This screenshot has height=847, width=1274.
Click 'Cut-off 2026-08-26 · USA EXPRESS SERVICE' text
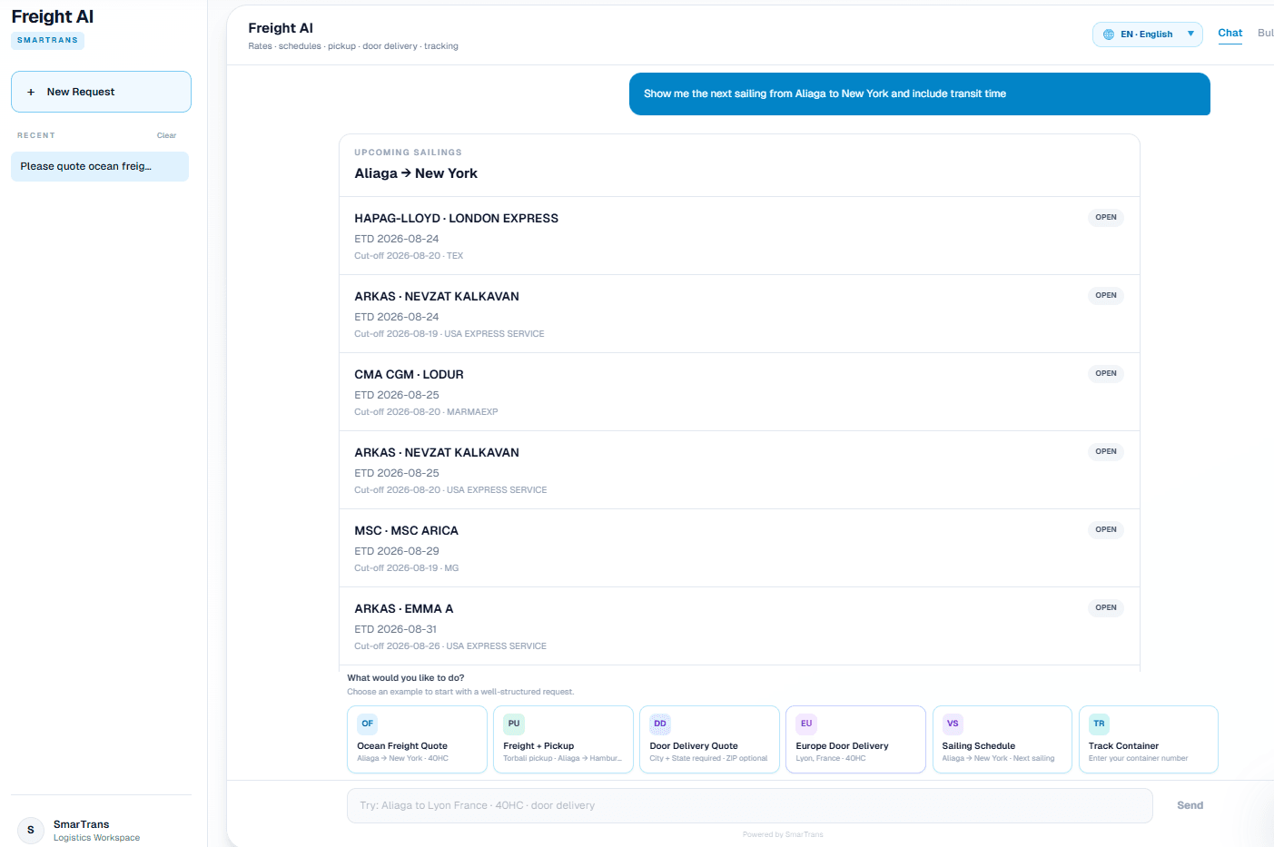coord(450,646)
